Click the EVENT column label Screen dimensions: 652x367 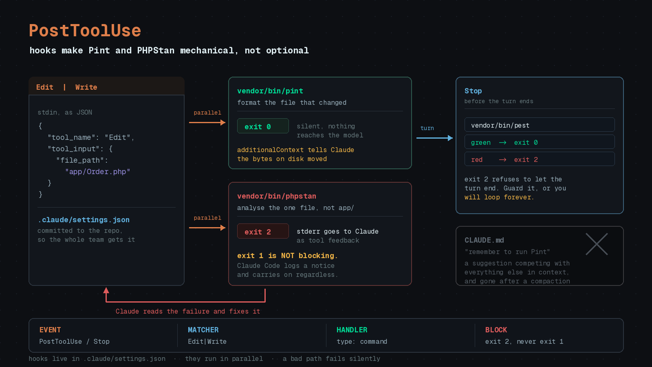tap(50, 330)
